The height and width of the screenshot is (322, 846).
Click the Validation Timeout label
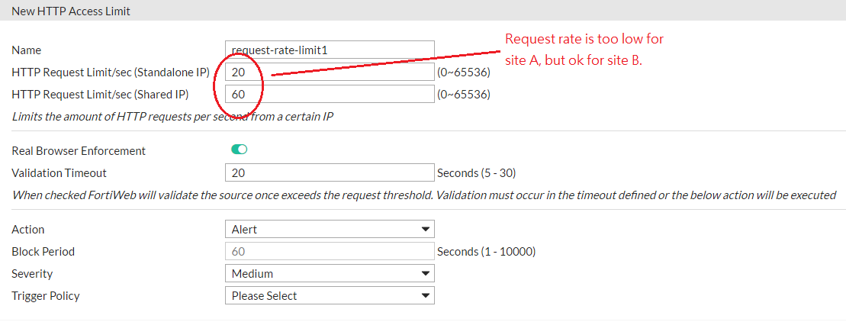[60, 173]
